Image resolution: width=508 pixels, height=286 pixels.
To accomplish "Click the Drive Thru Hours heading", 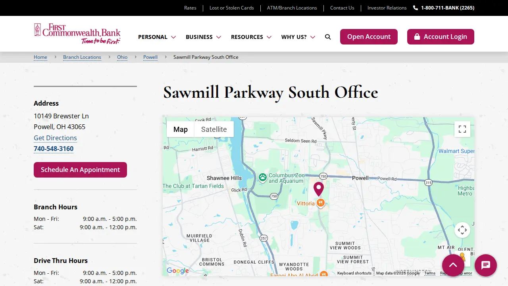I will (61, 261).
